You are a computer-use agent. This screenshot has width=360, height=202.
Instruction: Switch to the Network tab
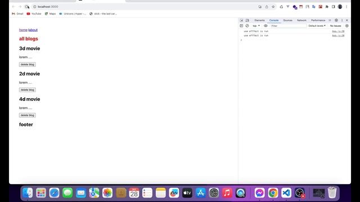tap(301, 20)
